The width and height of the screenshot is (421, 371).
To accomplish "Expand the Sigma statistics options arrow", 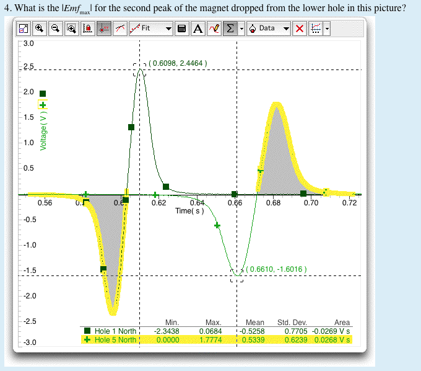I will click(241, 29).
